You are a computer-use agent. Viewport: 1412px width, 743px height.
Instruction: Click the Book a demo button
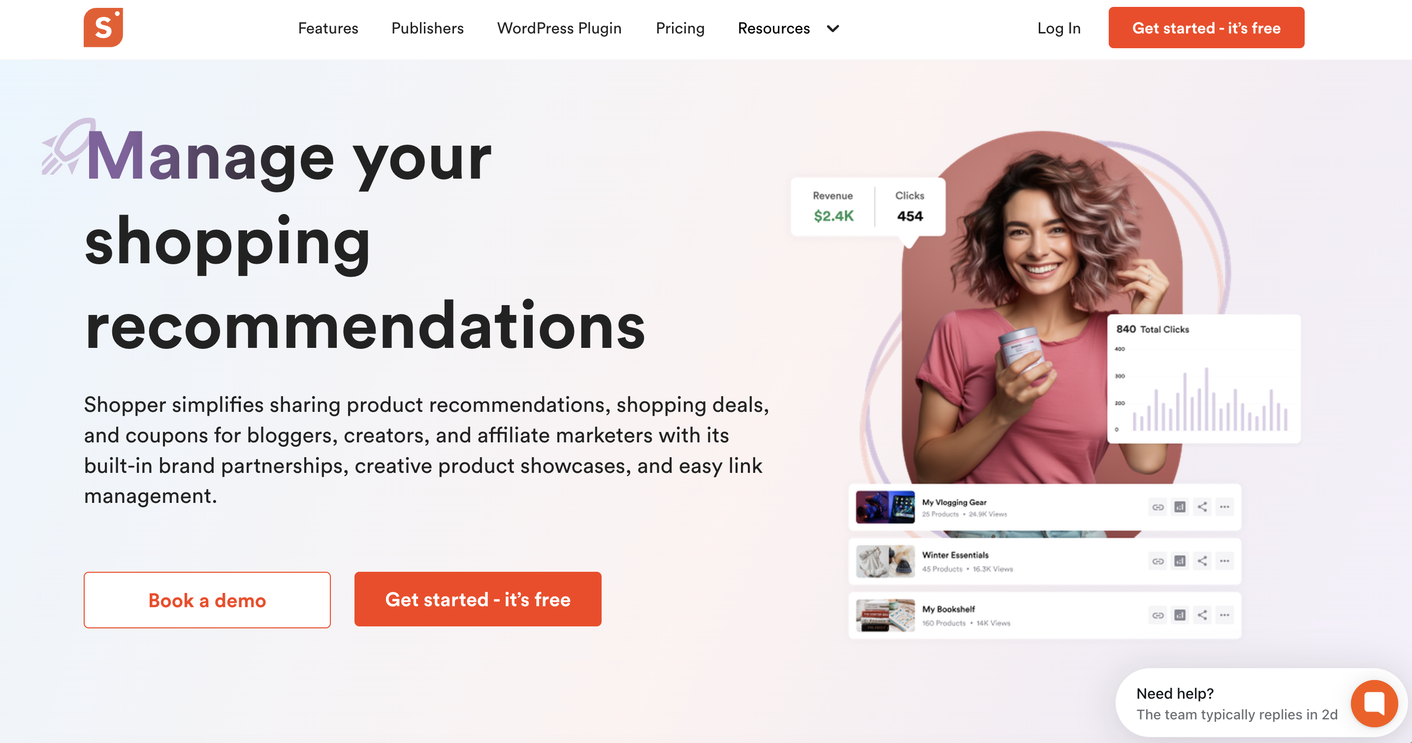207,600
